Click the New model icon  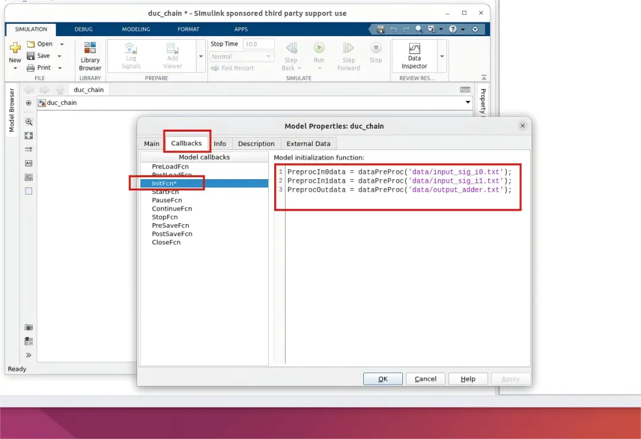coord(15,49)
